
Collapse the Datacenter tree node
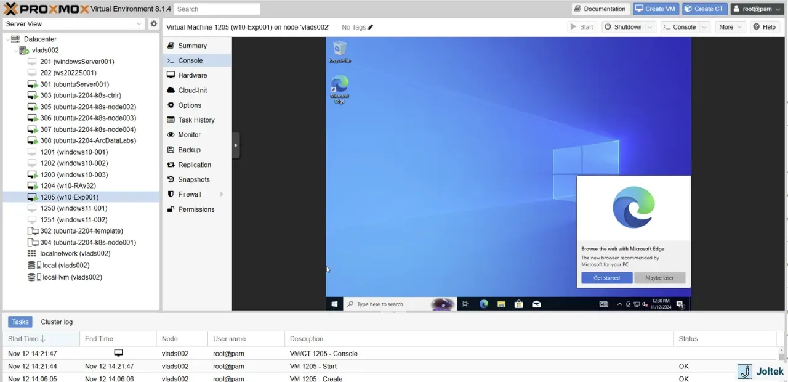(x=7, y=39)
